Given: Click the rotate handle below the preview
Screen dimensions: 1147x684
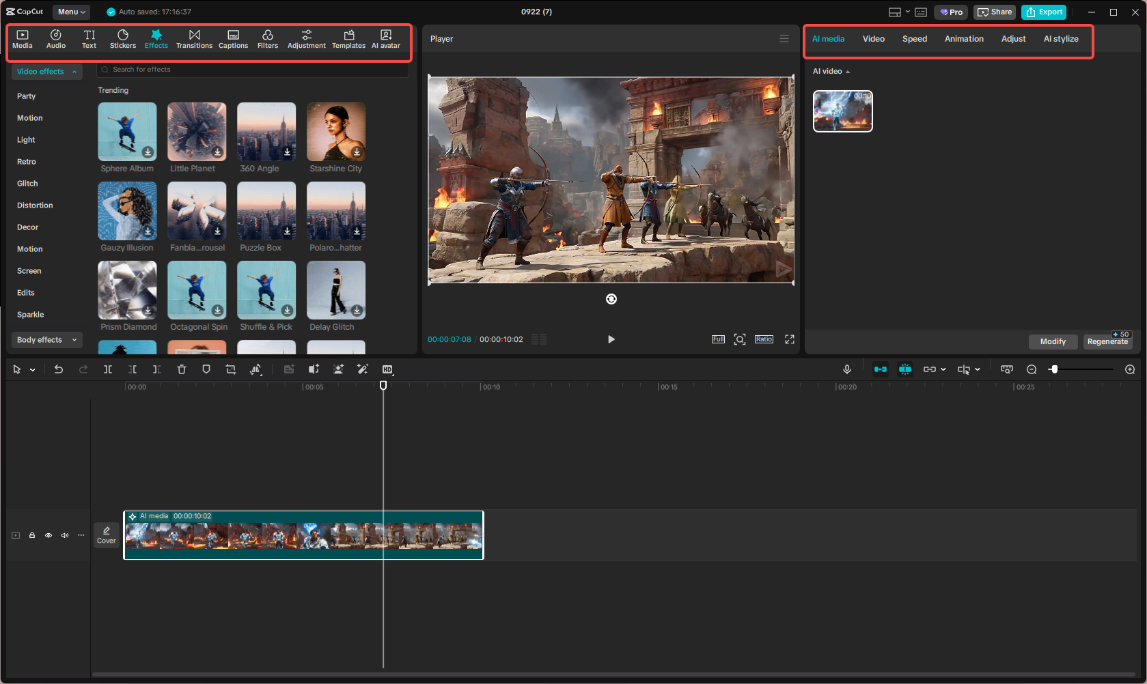Looking at the screenshot, I should [611, 299].
